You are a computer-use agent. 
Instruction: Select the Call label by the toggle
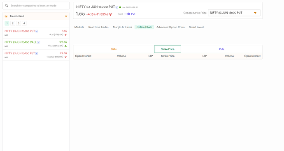coord(121,14)
